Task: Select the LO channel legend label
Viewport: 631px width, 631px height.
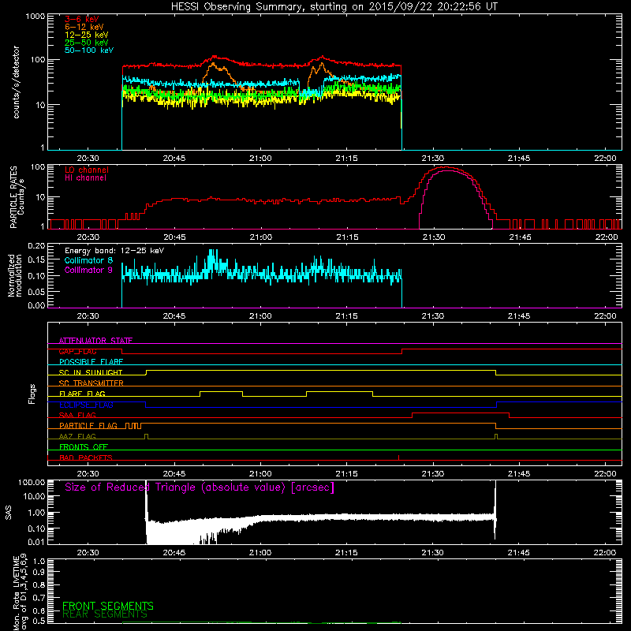Action: (x=87, y=170)
